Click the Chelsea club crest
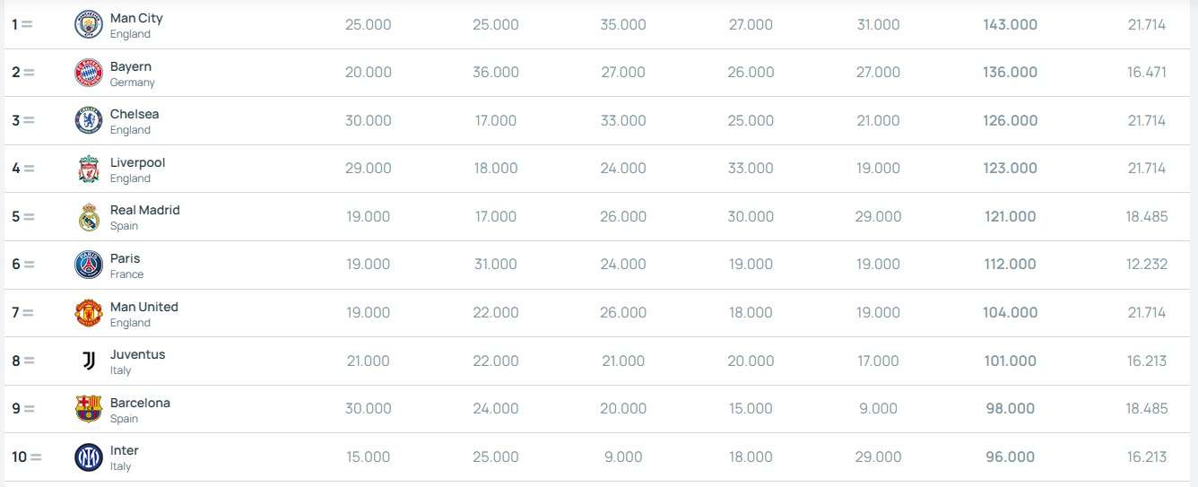Screen dimensions: 1198x487 coord(88,120)
